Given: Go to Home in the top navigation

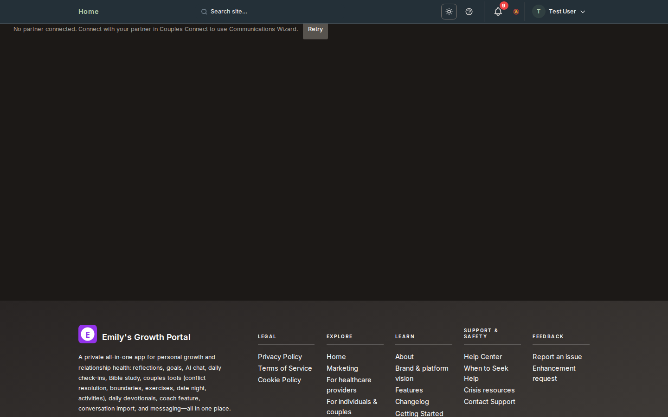Looking at the screenshot, I should [89, 12].
